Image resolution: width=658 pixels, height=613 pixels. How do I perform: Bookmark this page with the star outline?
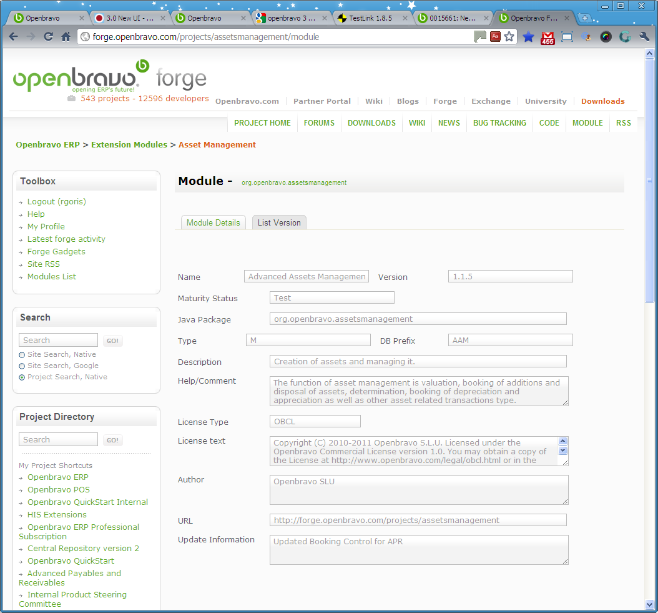click(509, 36)
